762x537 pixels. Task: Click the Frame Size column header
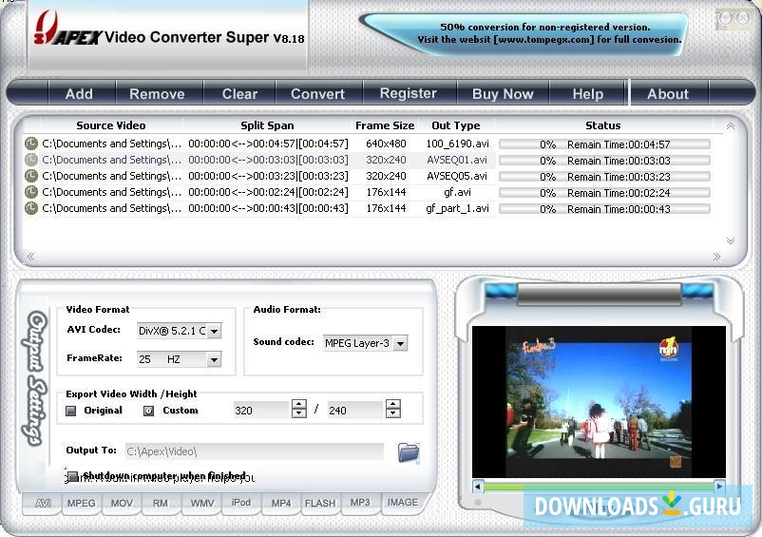[385, 125]
